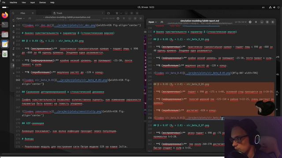Viewport: 282px width, 158px height.
Task: Click '## GIF-анимация' heading line
Action: [x=33, y=123]
